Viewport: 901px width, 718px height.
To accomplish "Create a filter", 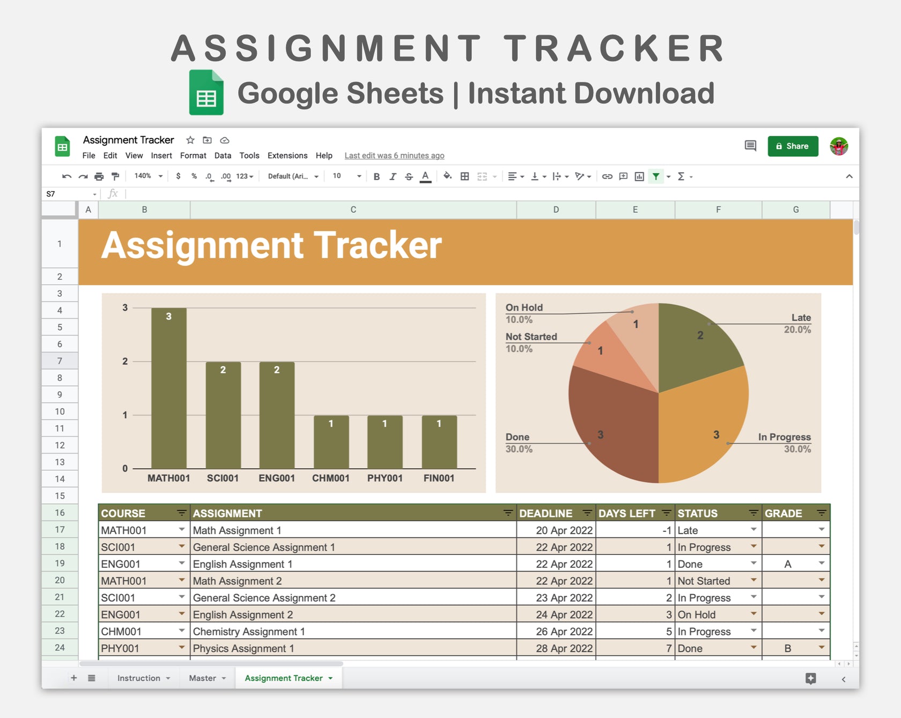I will 656,176.
